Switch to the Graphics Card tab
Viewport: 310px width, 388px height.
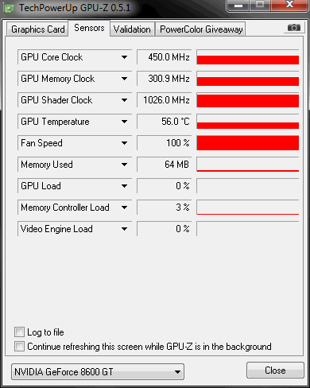click(x=37, y=29)
